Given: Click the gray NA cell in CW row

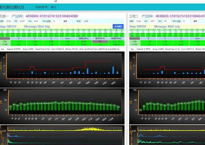Looking at the screenshot, I should click(x=100, y=41).
